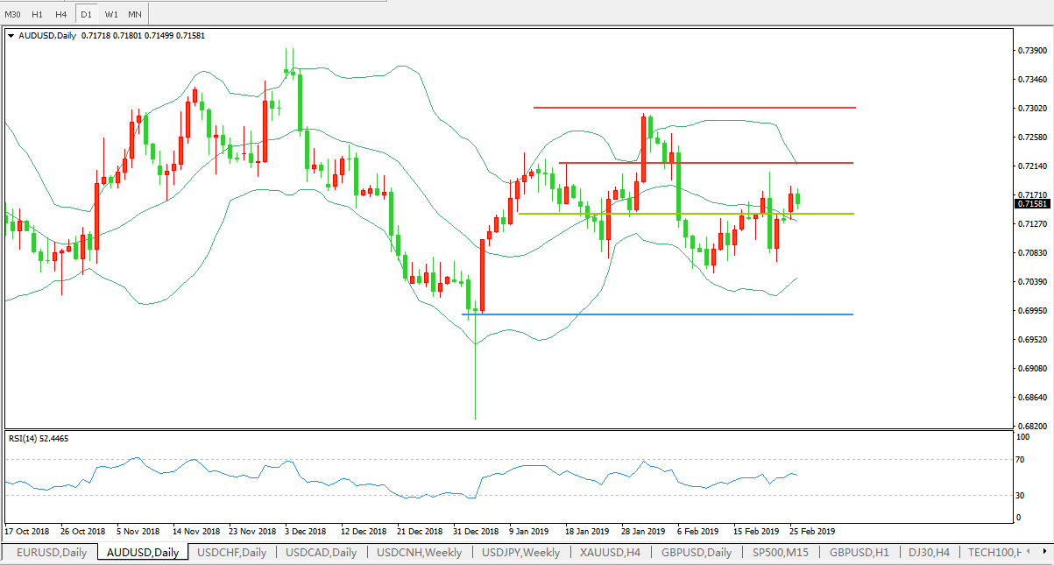
Task: Switch to MN monthly timeframe
Action: [135, 15]
